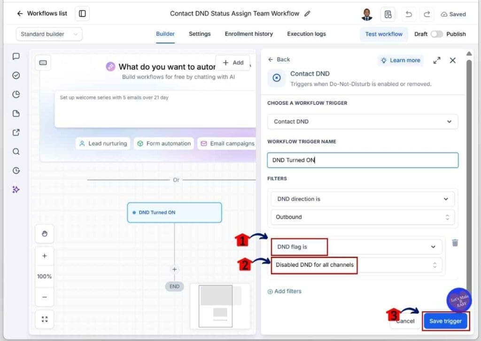
Task: Toggle Draft to Publish switch
Action: coord(436,34)
